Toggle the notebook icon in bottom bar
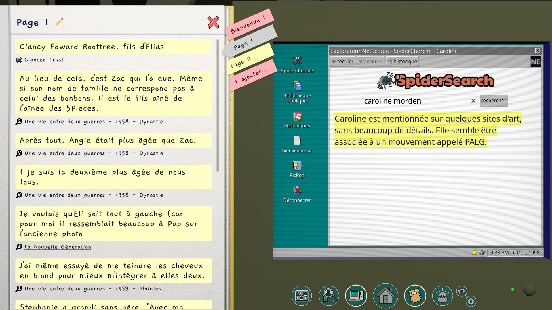Viewport: 552px width, 310px height. tap(415, 296)
